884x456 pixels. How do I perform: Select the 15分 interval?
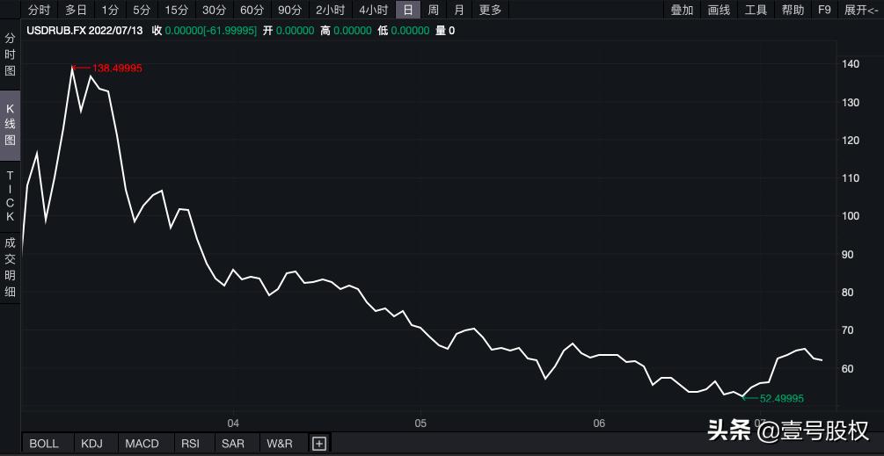tap(177, 10)
